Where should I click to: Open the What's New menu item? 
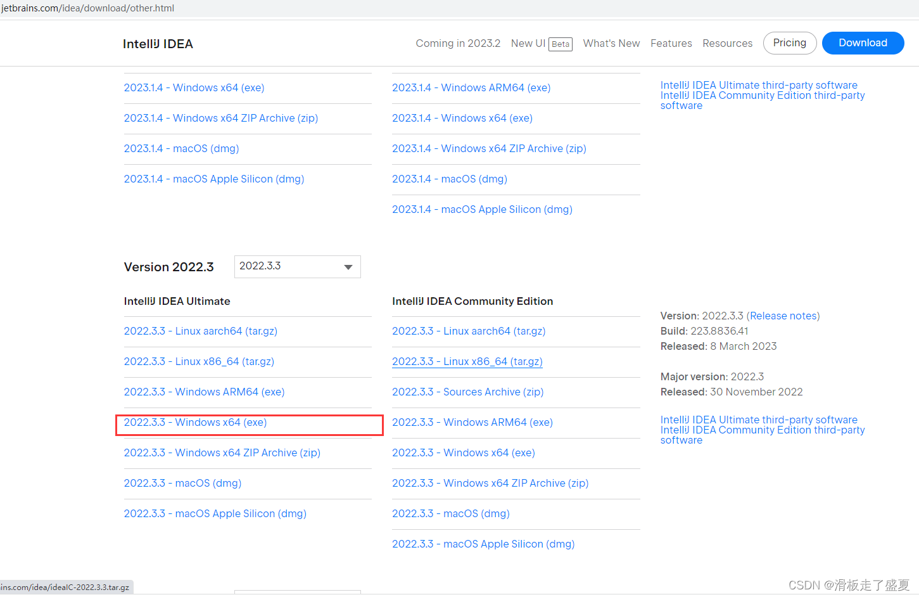[611, 43]
